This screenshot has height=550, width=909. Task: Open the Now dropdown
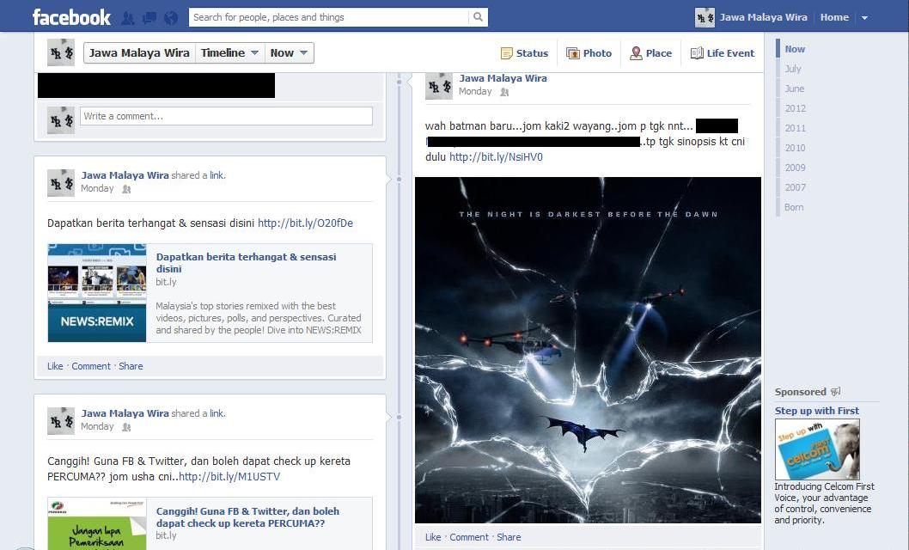(x=289, y=52)
